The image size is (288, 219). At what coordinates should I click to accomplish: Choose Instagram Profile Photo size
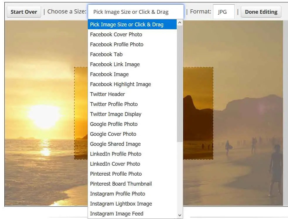pos(132,194)
